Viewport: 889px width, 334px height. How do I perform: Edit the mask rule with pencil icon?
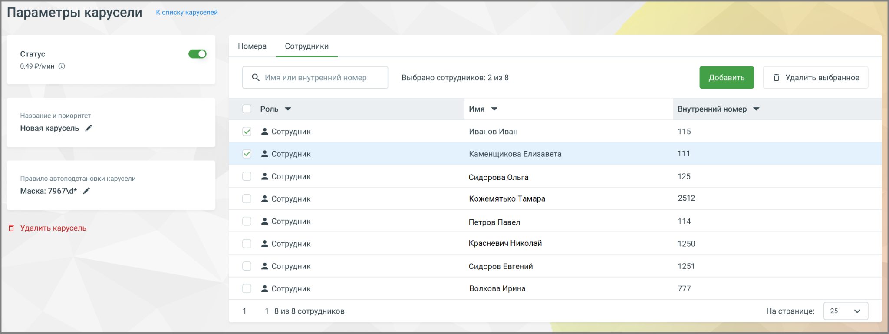click(86, 191)
